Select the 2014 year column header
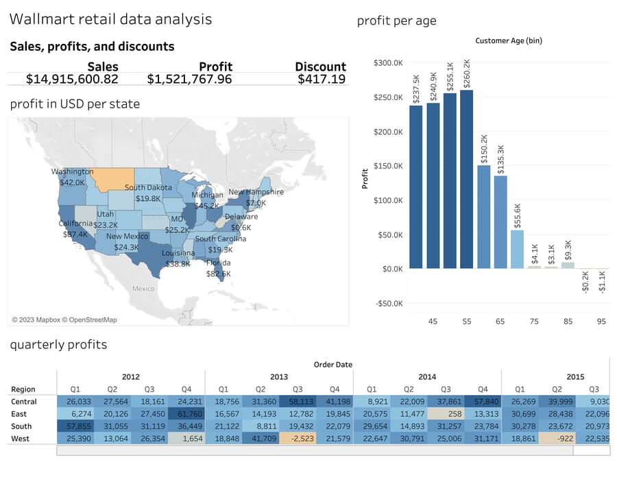The image size is (617, 493). coord(427,377)
